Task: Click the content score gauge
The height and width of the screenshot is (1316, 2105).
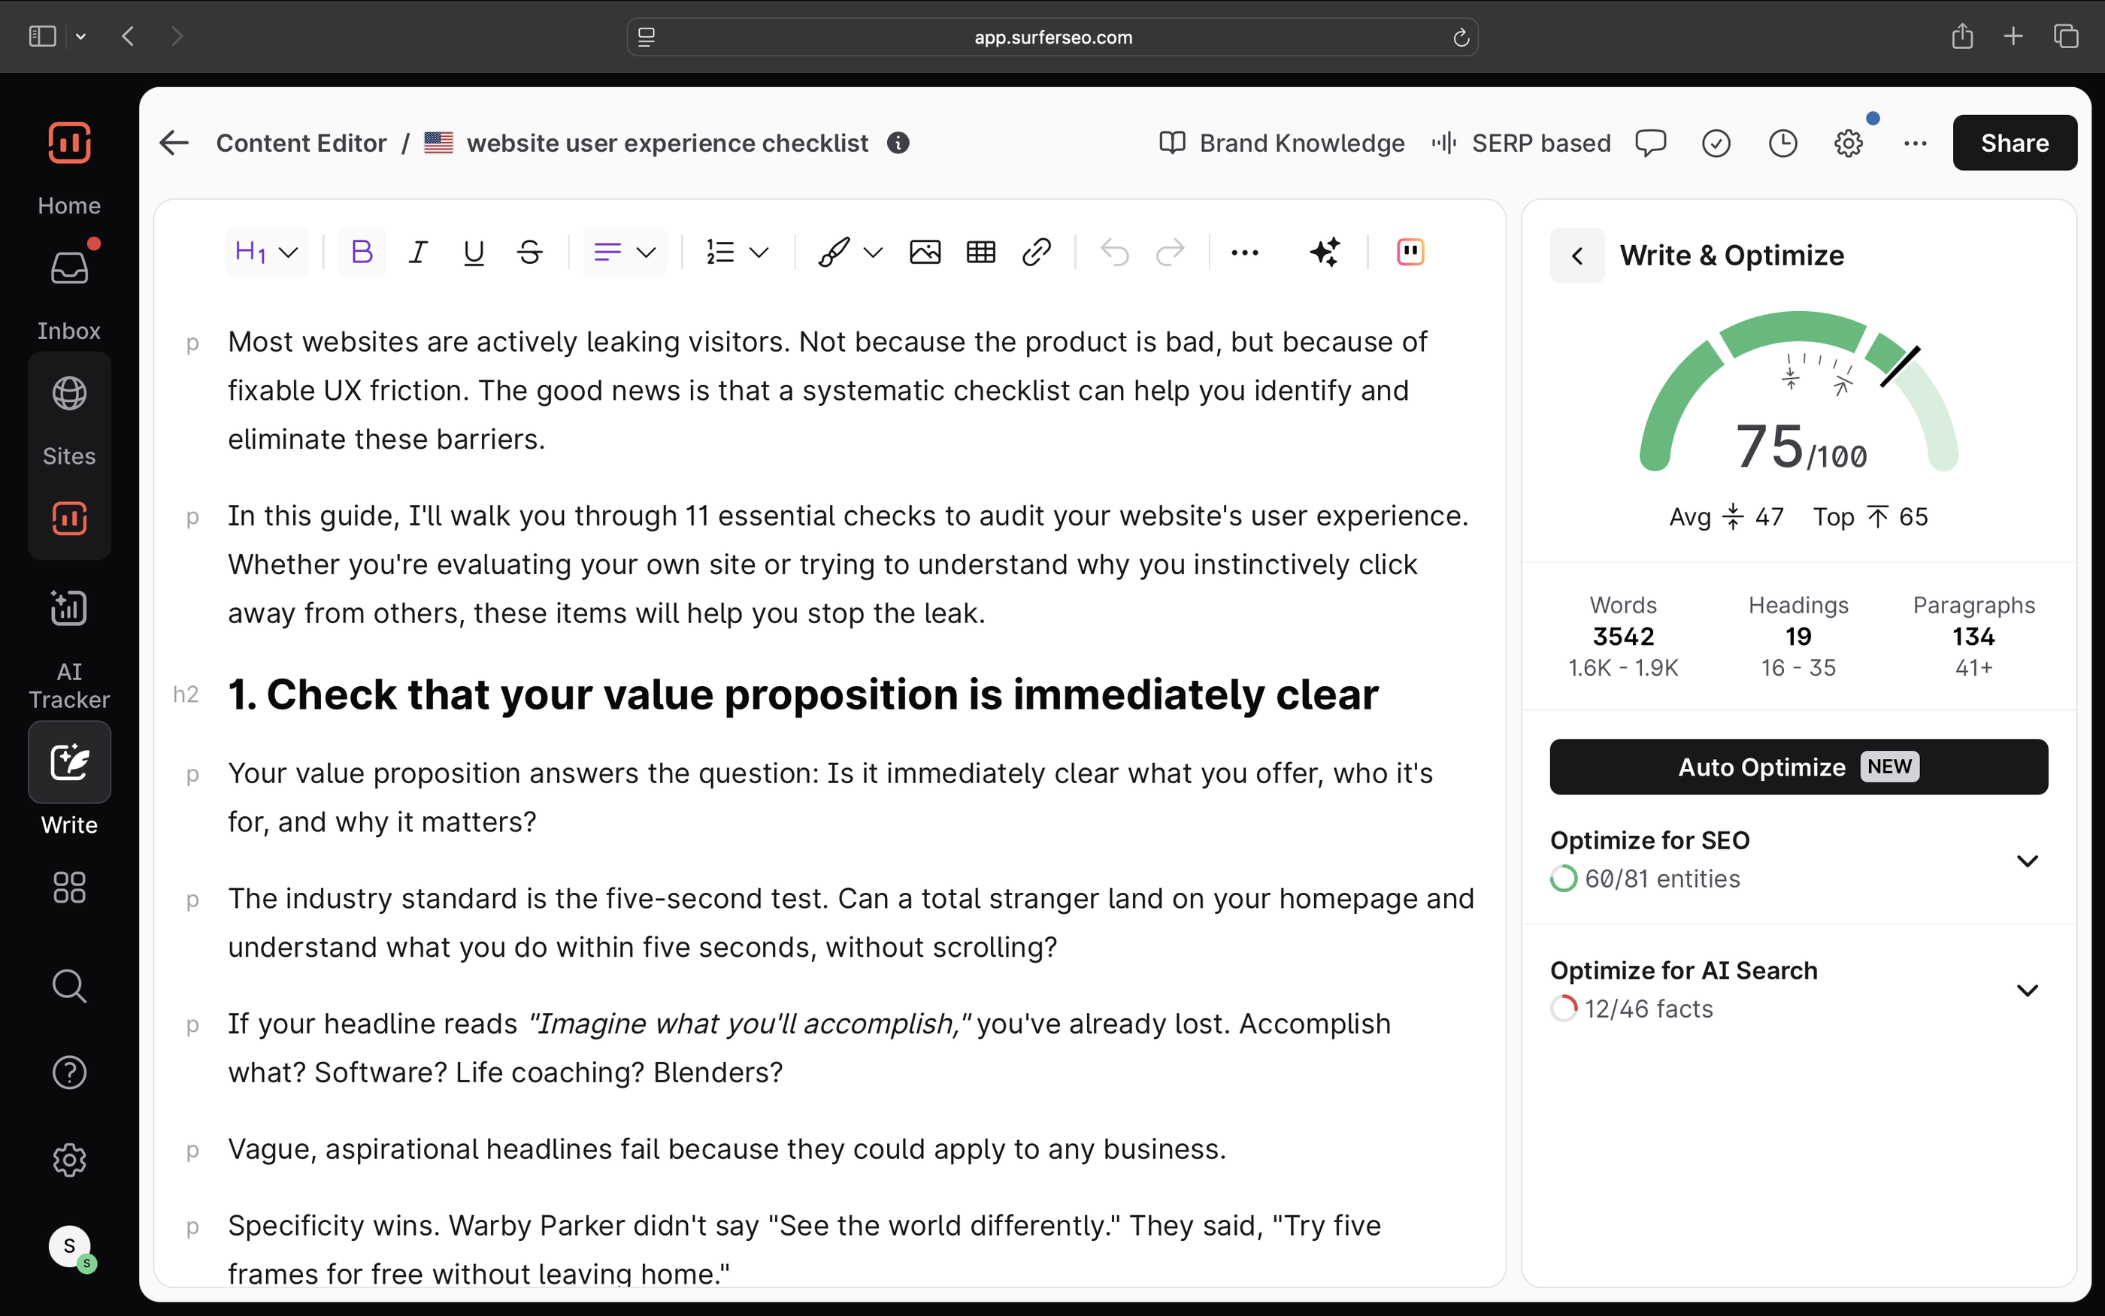Action: click(1798, 401)
